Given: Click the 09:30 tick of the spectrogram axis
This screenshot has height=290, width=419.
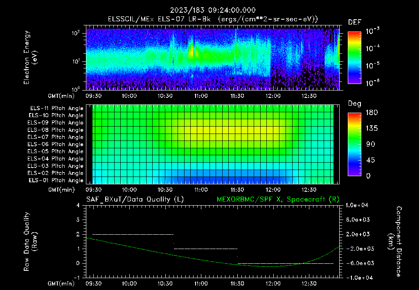Looking at the screenshot, I should 94,96.
